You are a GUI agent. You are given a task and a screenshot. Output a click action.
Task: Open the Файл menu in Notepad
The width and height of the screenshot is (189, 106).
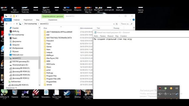click(96, 36)
